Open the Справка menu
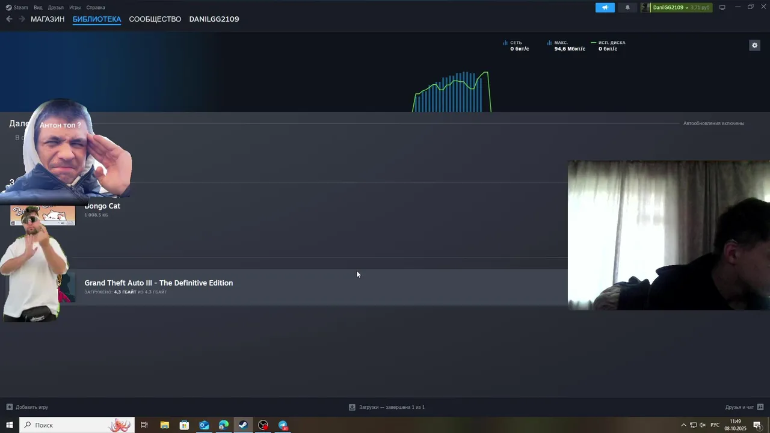The image size is (770, 433). [x=96, y=7]
